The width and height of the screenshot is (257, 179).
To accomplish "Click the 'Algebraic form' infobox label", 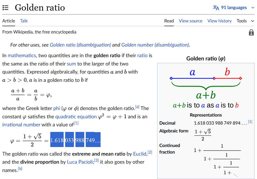I will pos(174,131).
